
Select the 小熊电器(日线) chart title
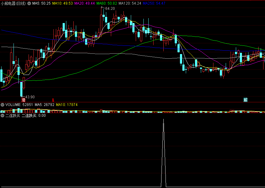coord(13,3)
